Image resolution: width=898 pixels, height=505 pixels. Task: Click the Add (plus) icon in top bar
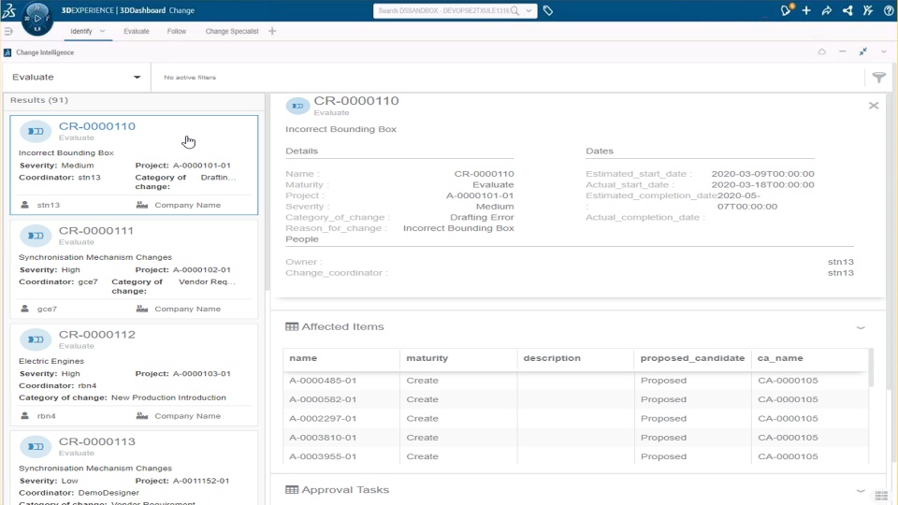(806, 10)
